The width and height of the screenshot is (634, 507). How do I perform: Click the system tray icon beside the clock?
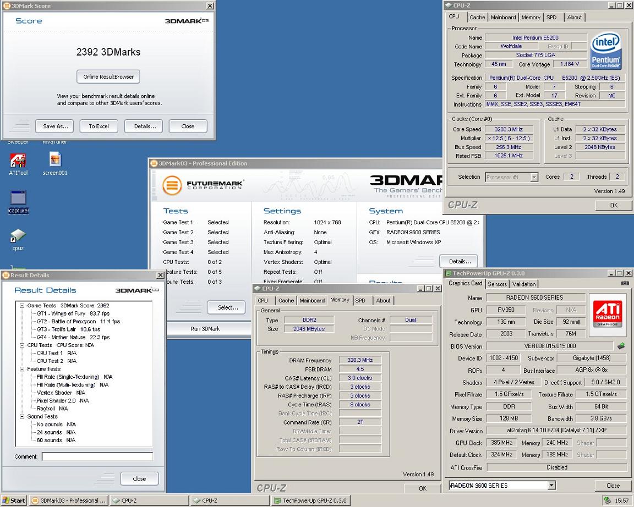point(608,500)
